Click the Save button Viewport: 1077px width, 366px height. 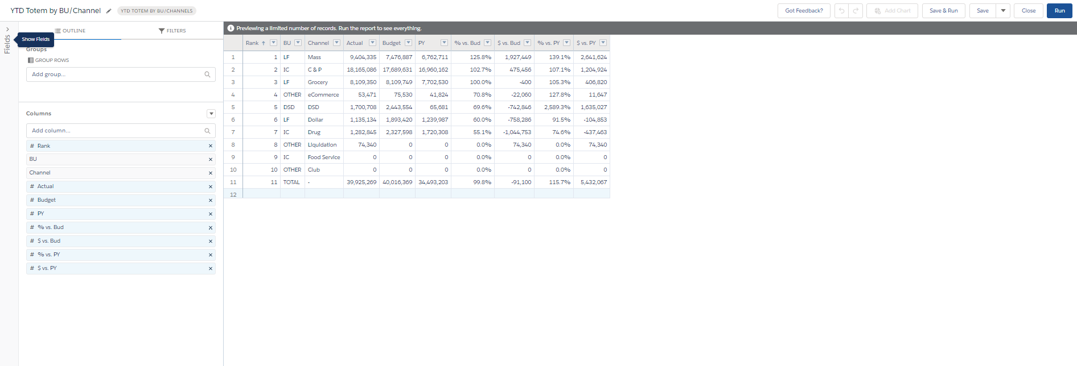pos(983,11)
